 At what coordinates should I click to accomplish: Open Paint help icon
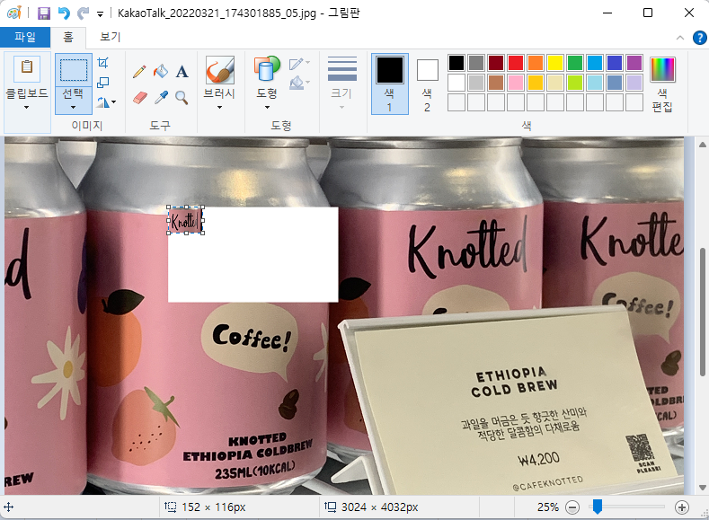coord(699,38)
